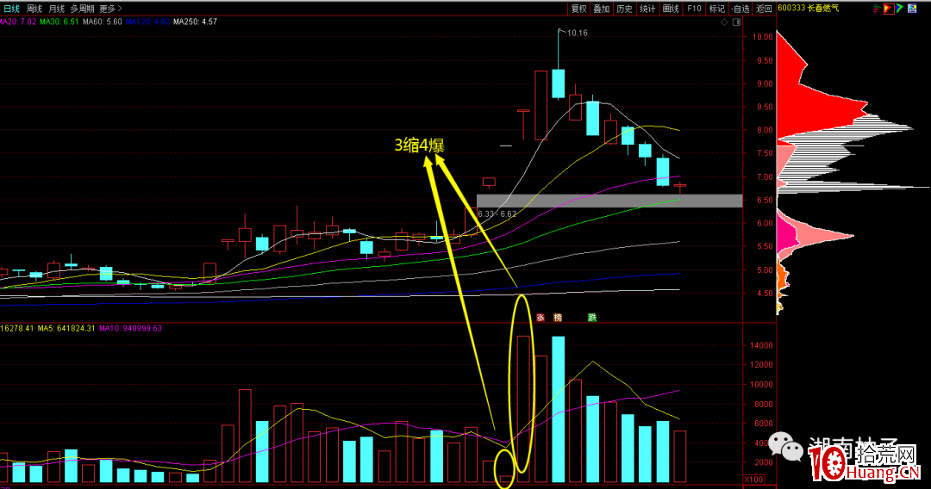The image size is (931, 489).
Task: Click the X100 volume unit label
Action: click(754, 479)
